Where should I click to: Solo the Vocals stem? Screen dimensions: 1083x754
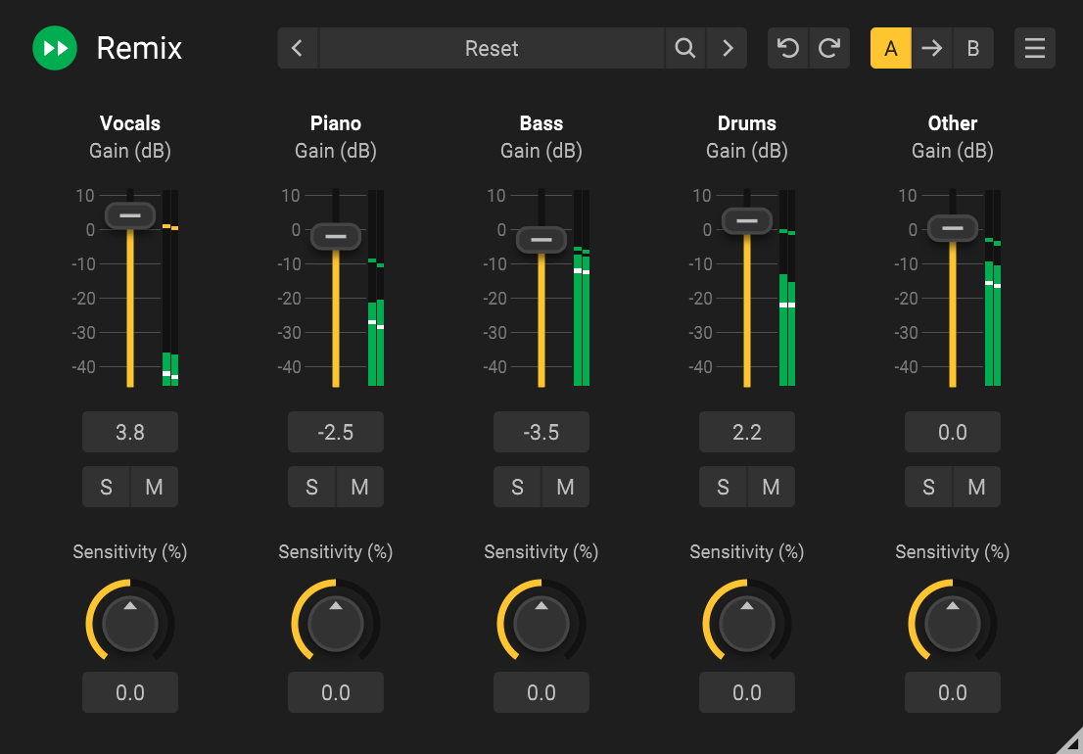tap(106, 487)
